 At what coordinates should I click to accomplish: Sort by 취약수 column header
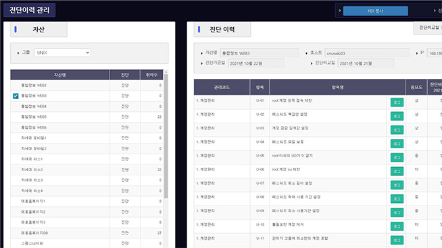(151, 75)
